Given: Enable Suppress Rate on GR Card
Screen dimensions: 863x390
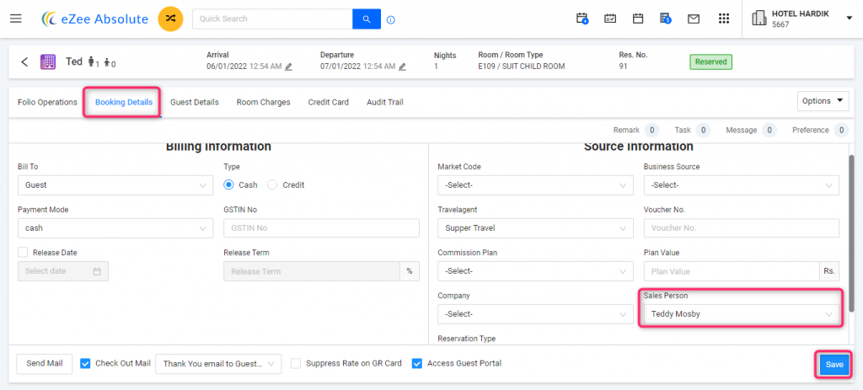Looking at the screenshot, I should pyautogui.click(x=296, y=363).
